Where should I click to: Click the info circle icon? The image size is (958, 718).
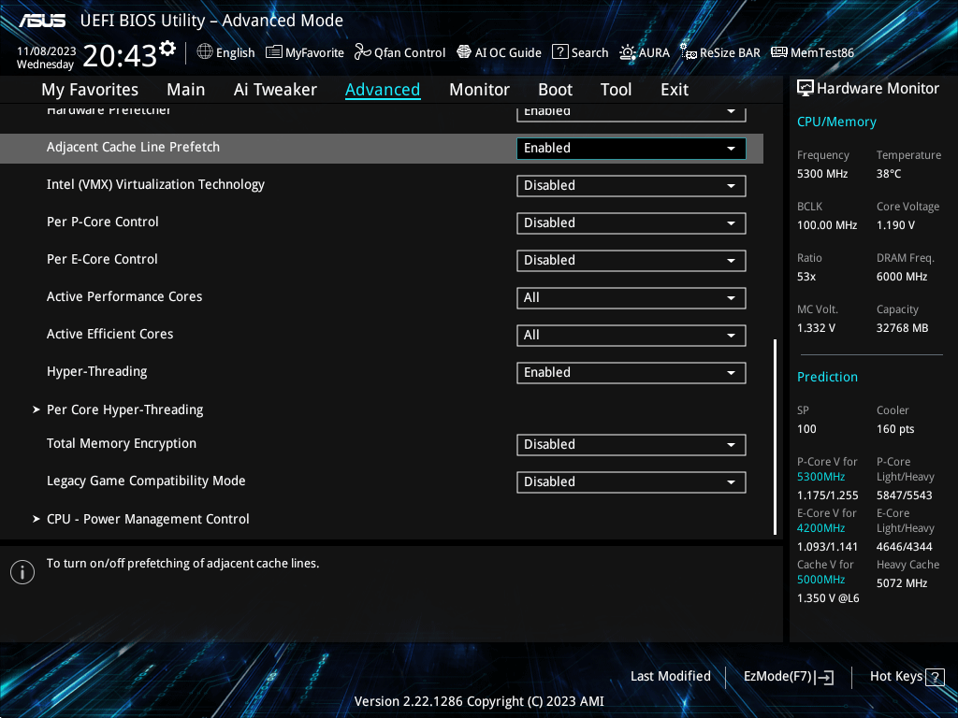(x=22, y=572)
